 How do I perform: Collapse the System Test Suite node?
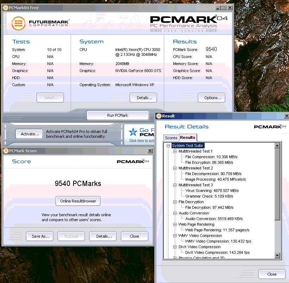(x=168, y=146)
